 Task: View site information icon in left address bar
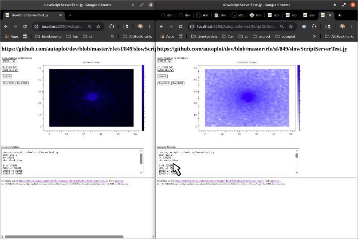[37, 27]
